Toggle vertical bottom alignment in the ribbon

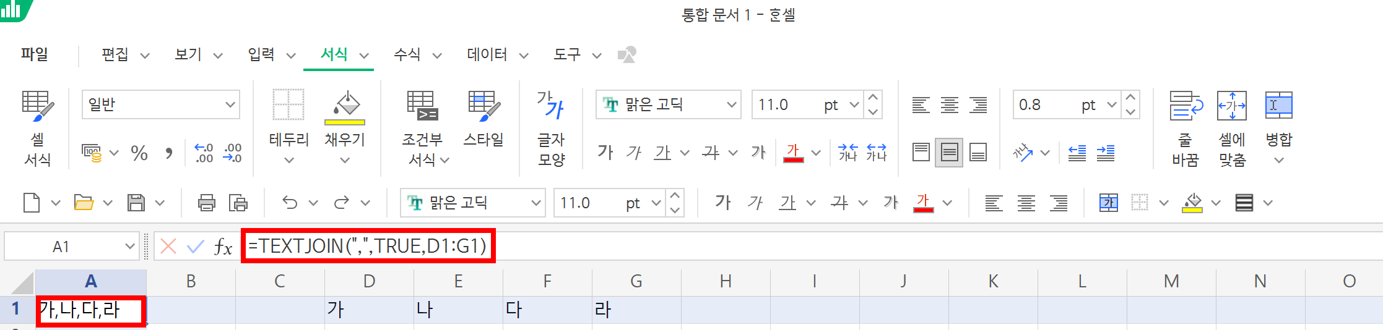point(978,152)
